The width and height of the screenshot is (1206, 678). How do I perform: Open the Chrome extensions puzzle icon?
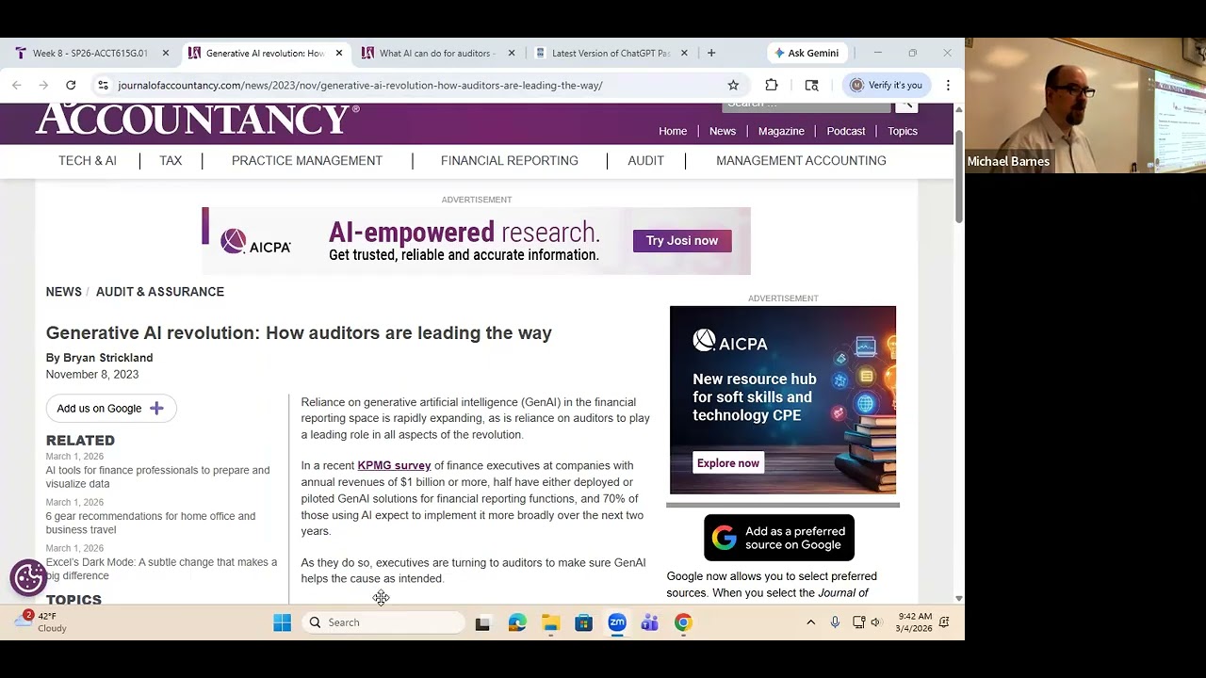[x=772, y=85]
